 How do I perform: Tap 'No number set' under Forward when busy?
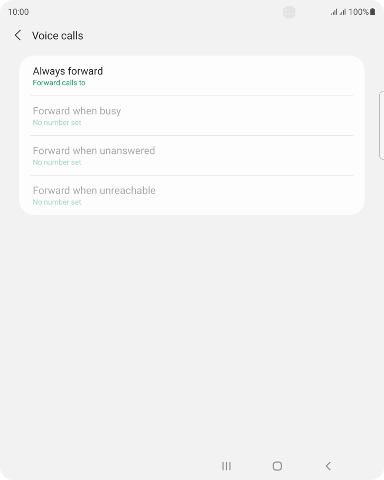click(x=57, y=123)
